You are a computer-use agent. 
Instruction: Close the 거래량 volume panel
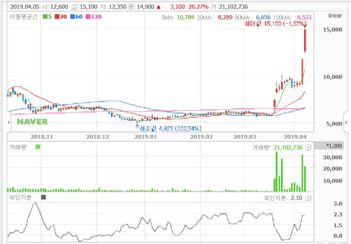pyautogui.click(x=308, y=147)
